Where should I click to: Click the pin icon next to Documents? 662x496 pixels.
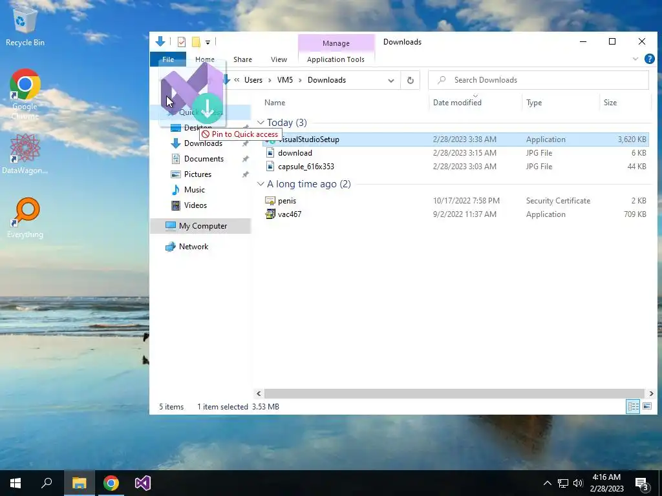245,159
